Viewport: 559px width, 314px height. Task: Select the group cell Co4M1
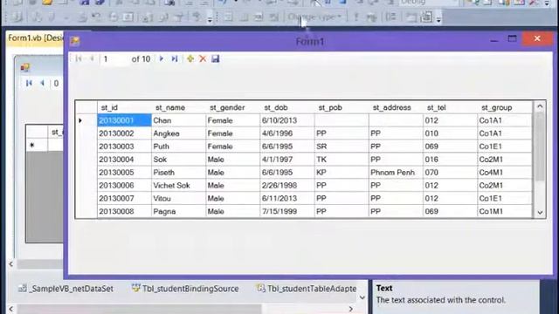(x=505, y=173)
